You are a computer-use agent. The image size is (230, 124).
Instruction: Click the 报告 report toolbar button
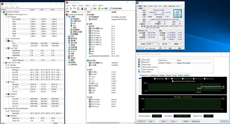[x=93, y=9]
